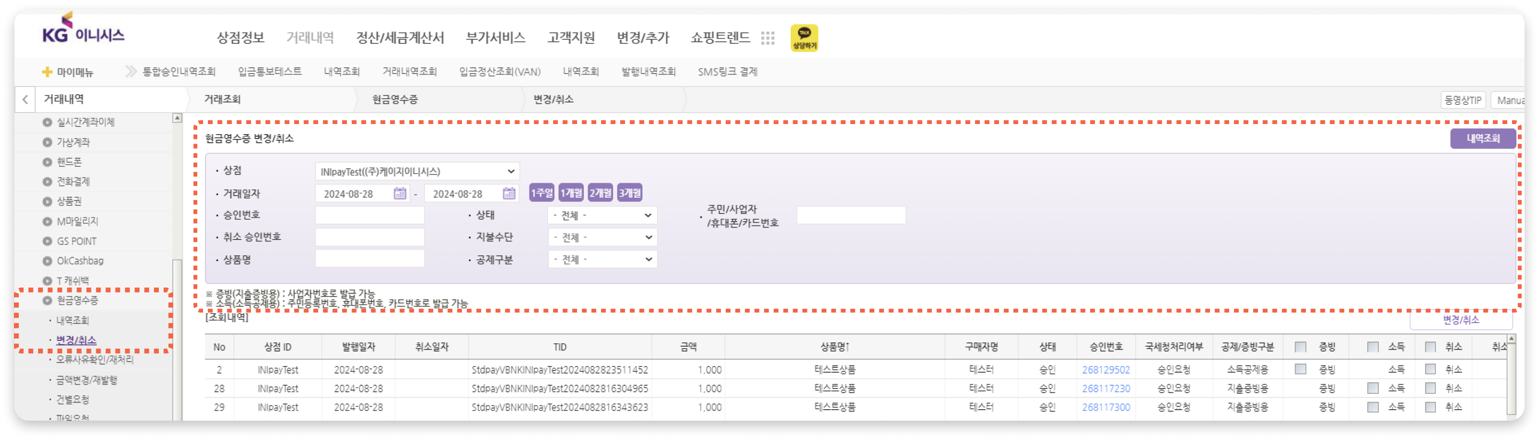Click the 마이메뉴 plus icon

tap(47, 72)
